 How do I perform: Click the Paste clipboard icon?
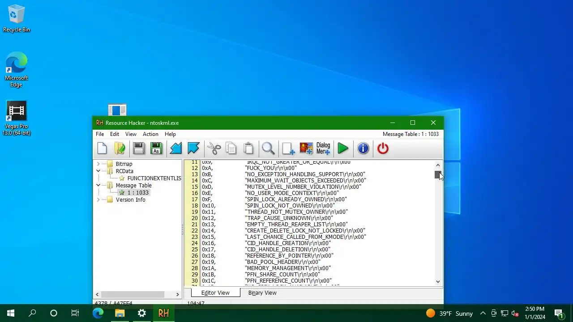tap(248, 148)
